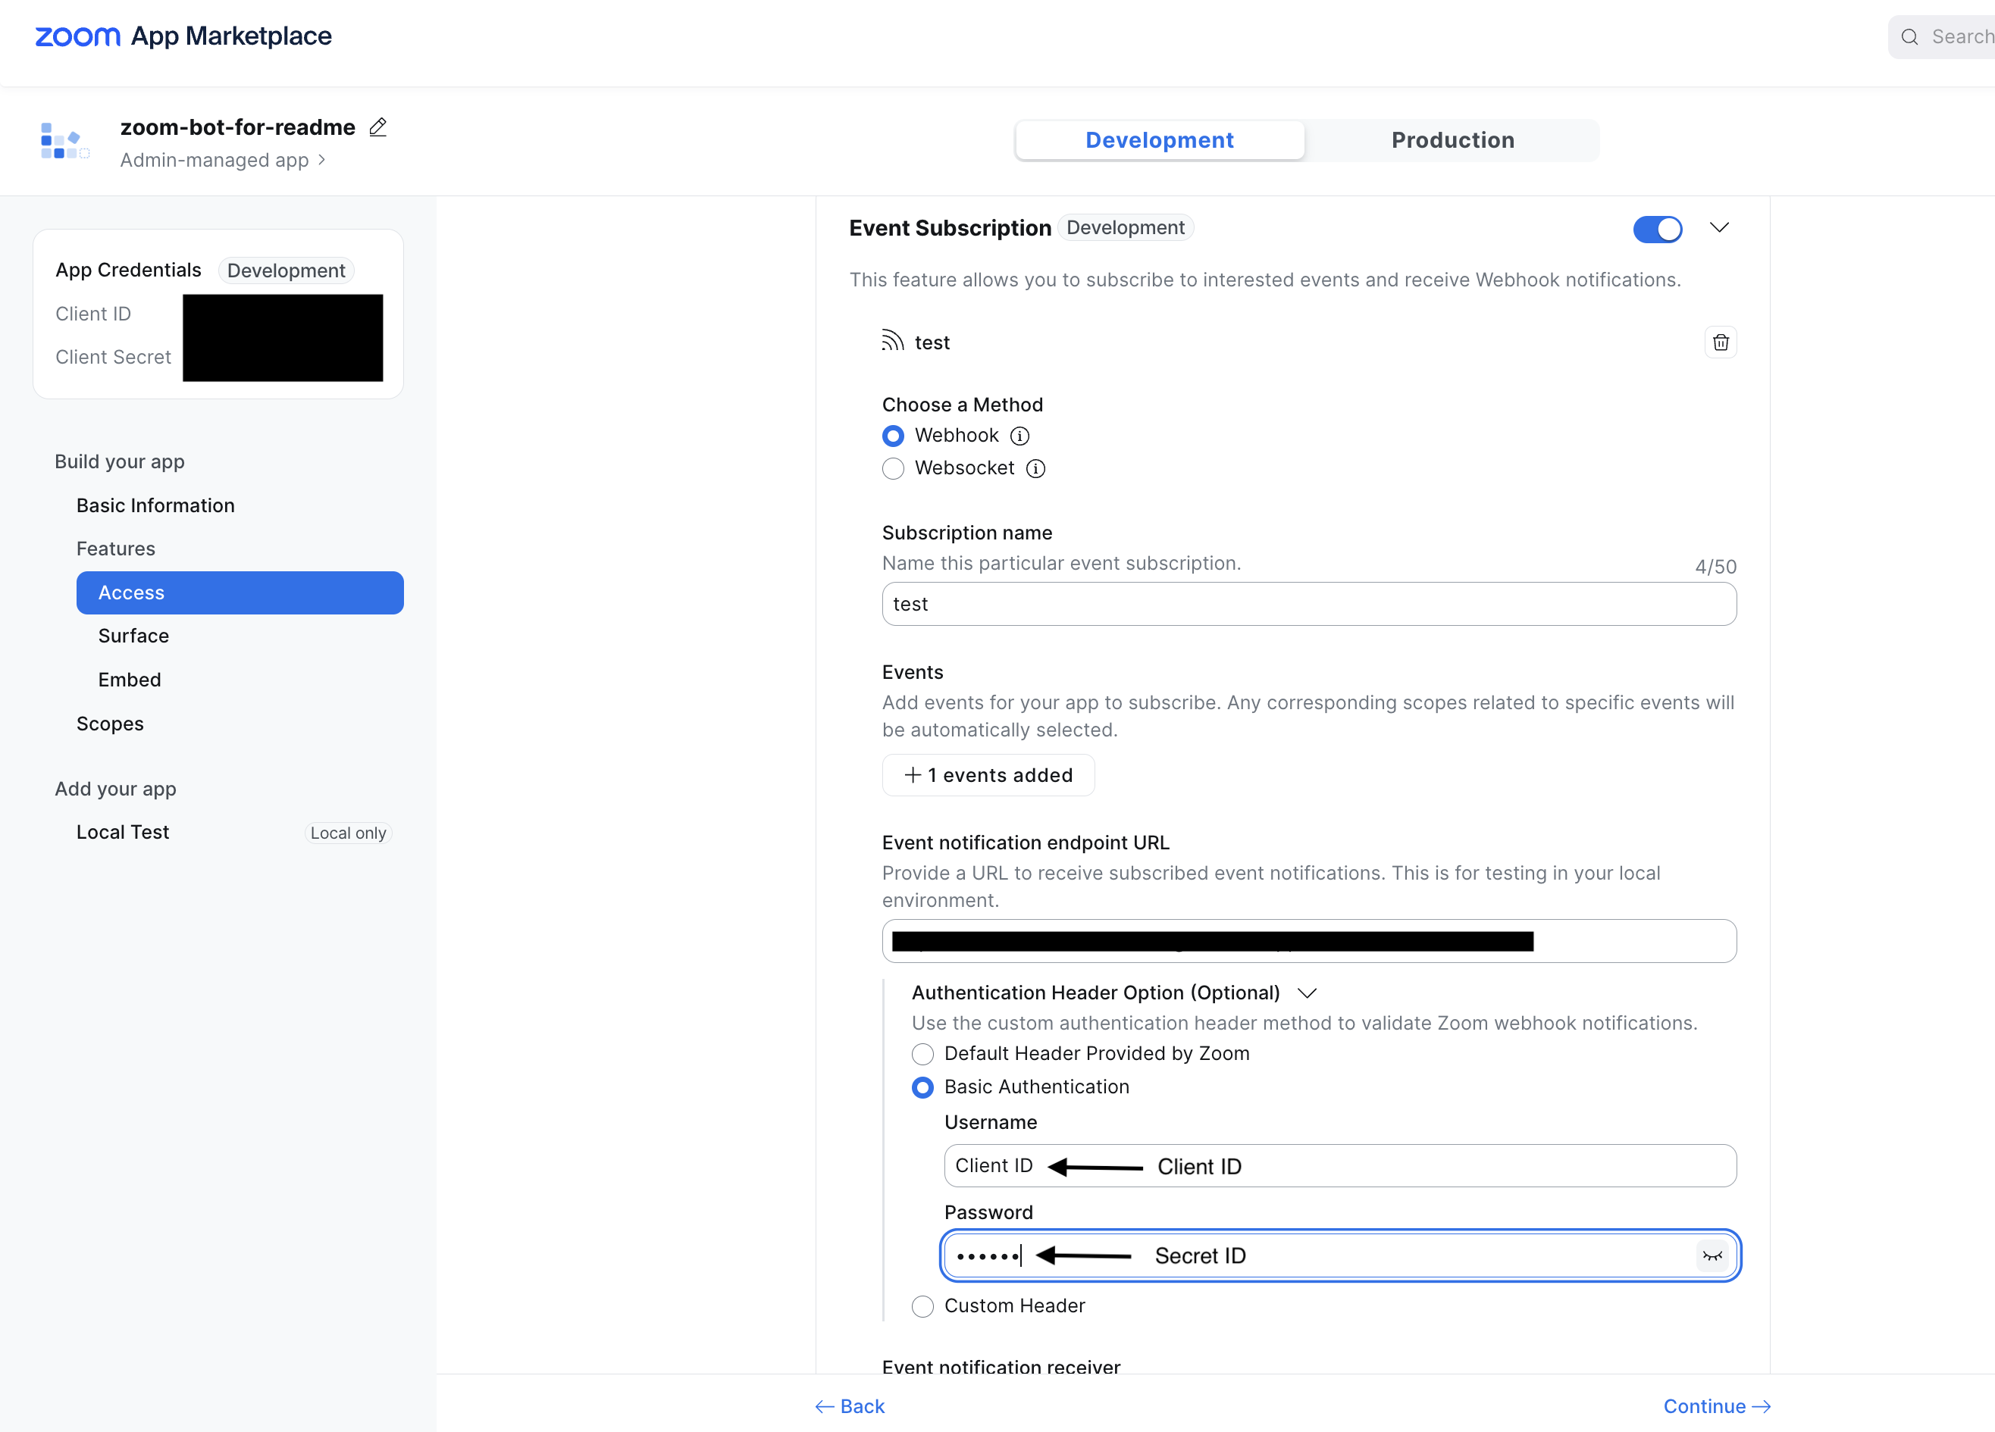This screenshot has width=1995, height=1432.
Task: Delete the test subscription with the trash icon
Action: point(1720,342)
